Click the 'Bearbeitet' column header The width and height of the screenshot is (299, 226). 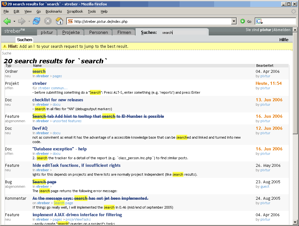tap(265, 66)
